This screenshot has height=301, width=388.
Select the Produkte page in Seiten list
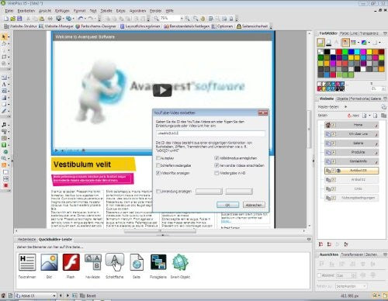[352, 152]
